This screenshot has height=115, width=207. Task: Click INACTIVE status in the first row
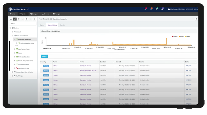tap(188, 66)
